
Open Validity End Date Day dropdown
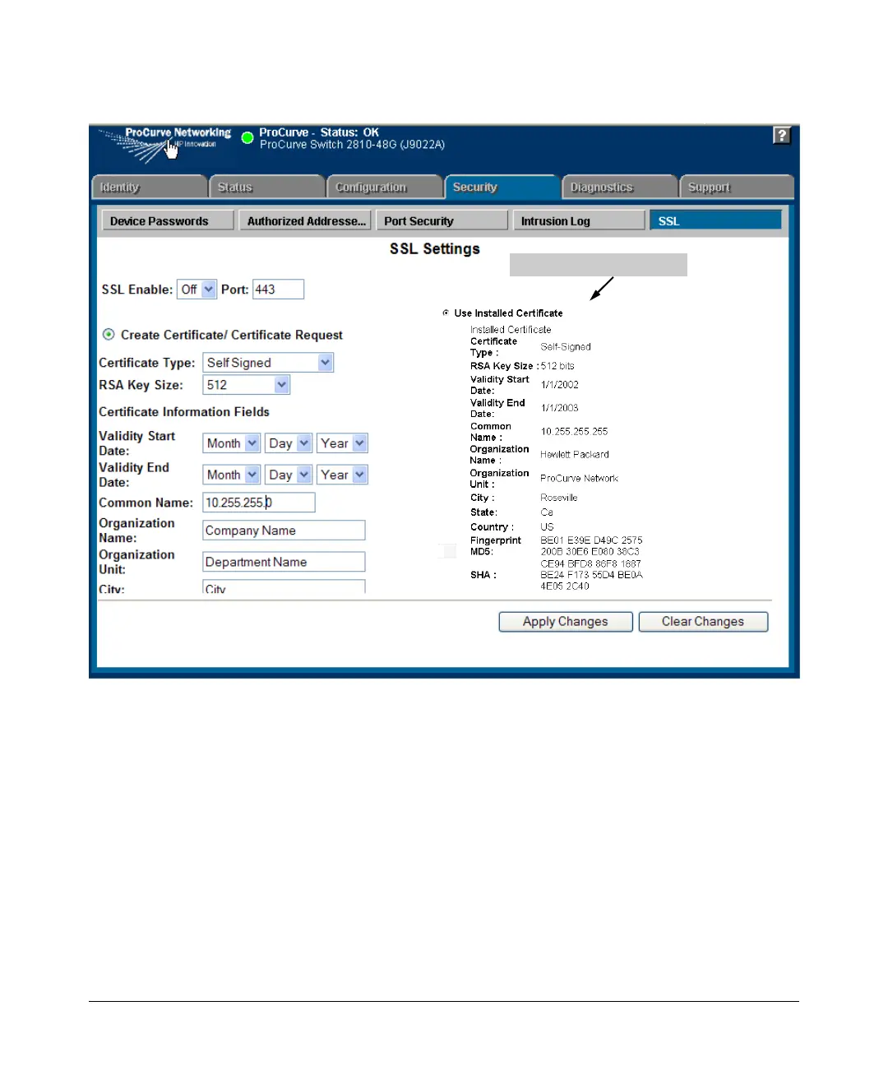click(289, 475)
